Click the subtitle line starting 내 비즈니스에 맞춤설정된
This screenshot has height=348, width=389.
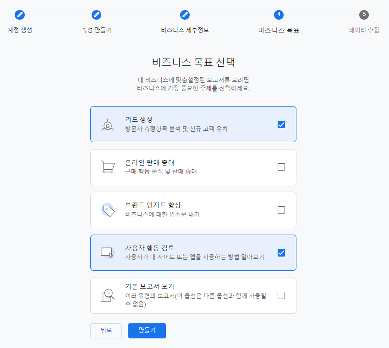pos(193,80)
